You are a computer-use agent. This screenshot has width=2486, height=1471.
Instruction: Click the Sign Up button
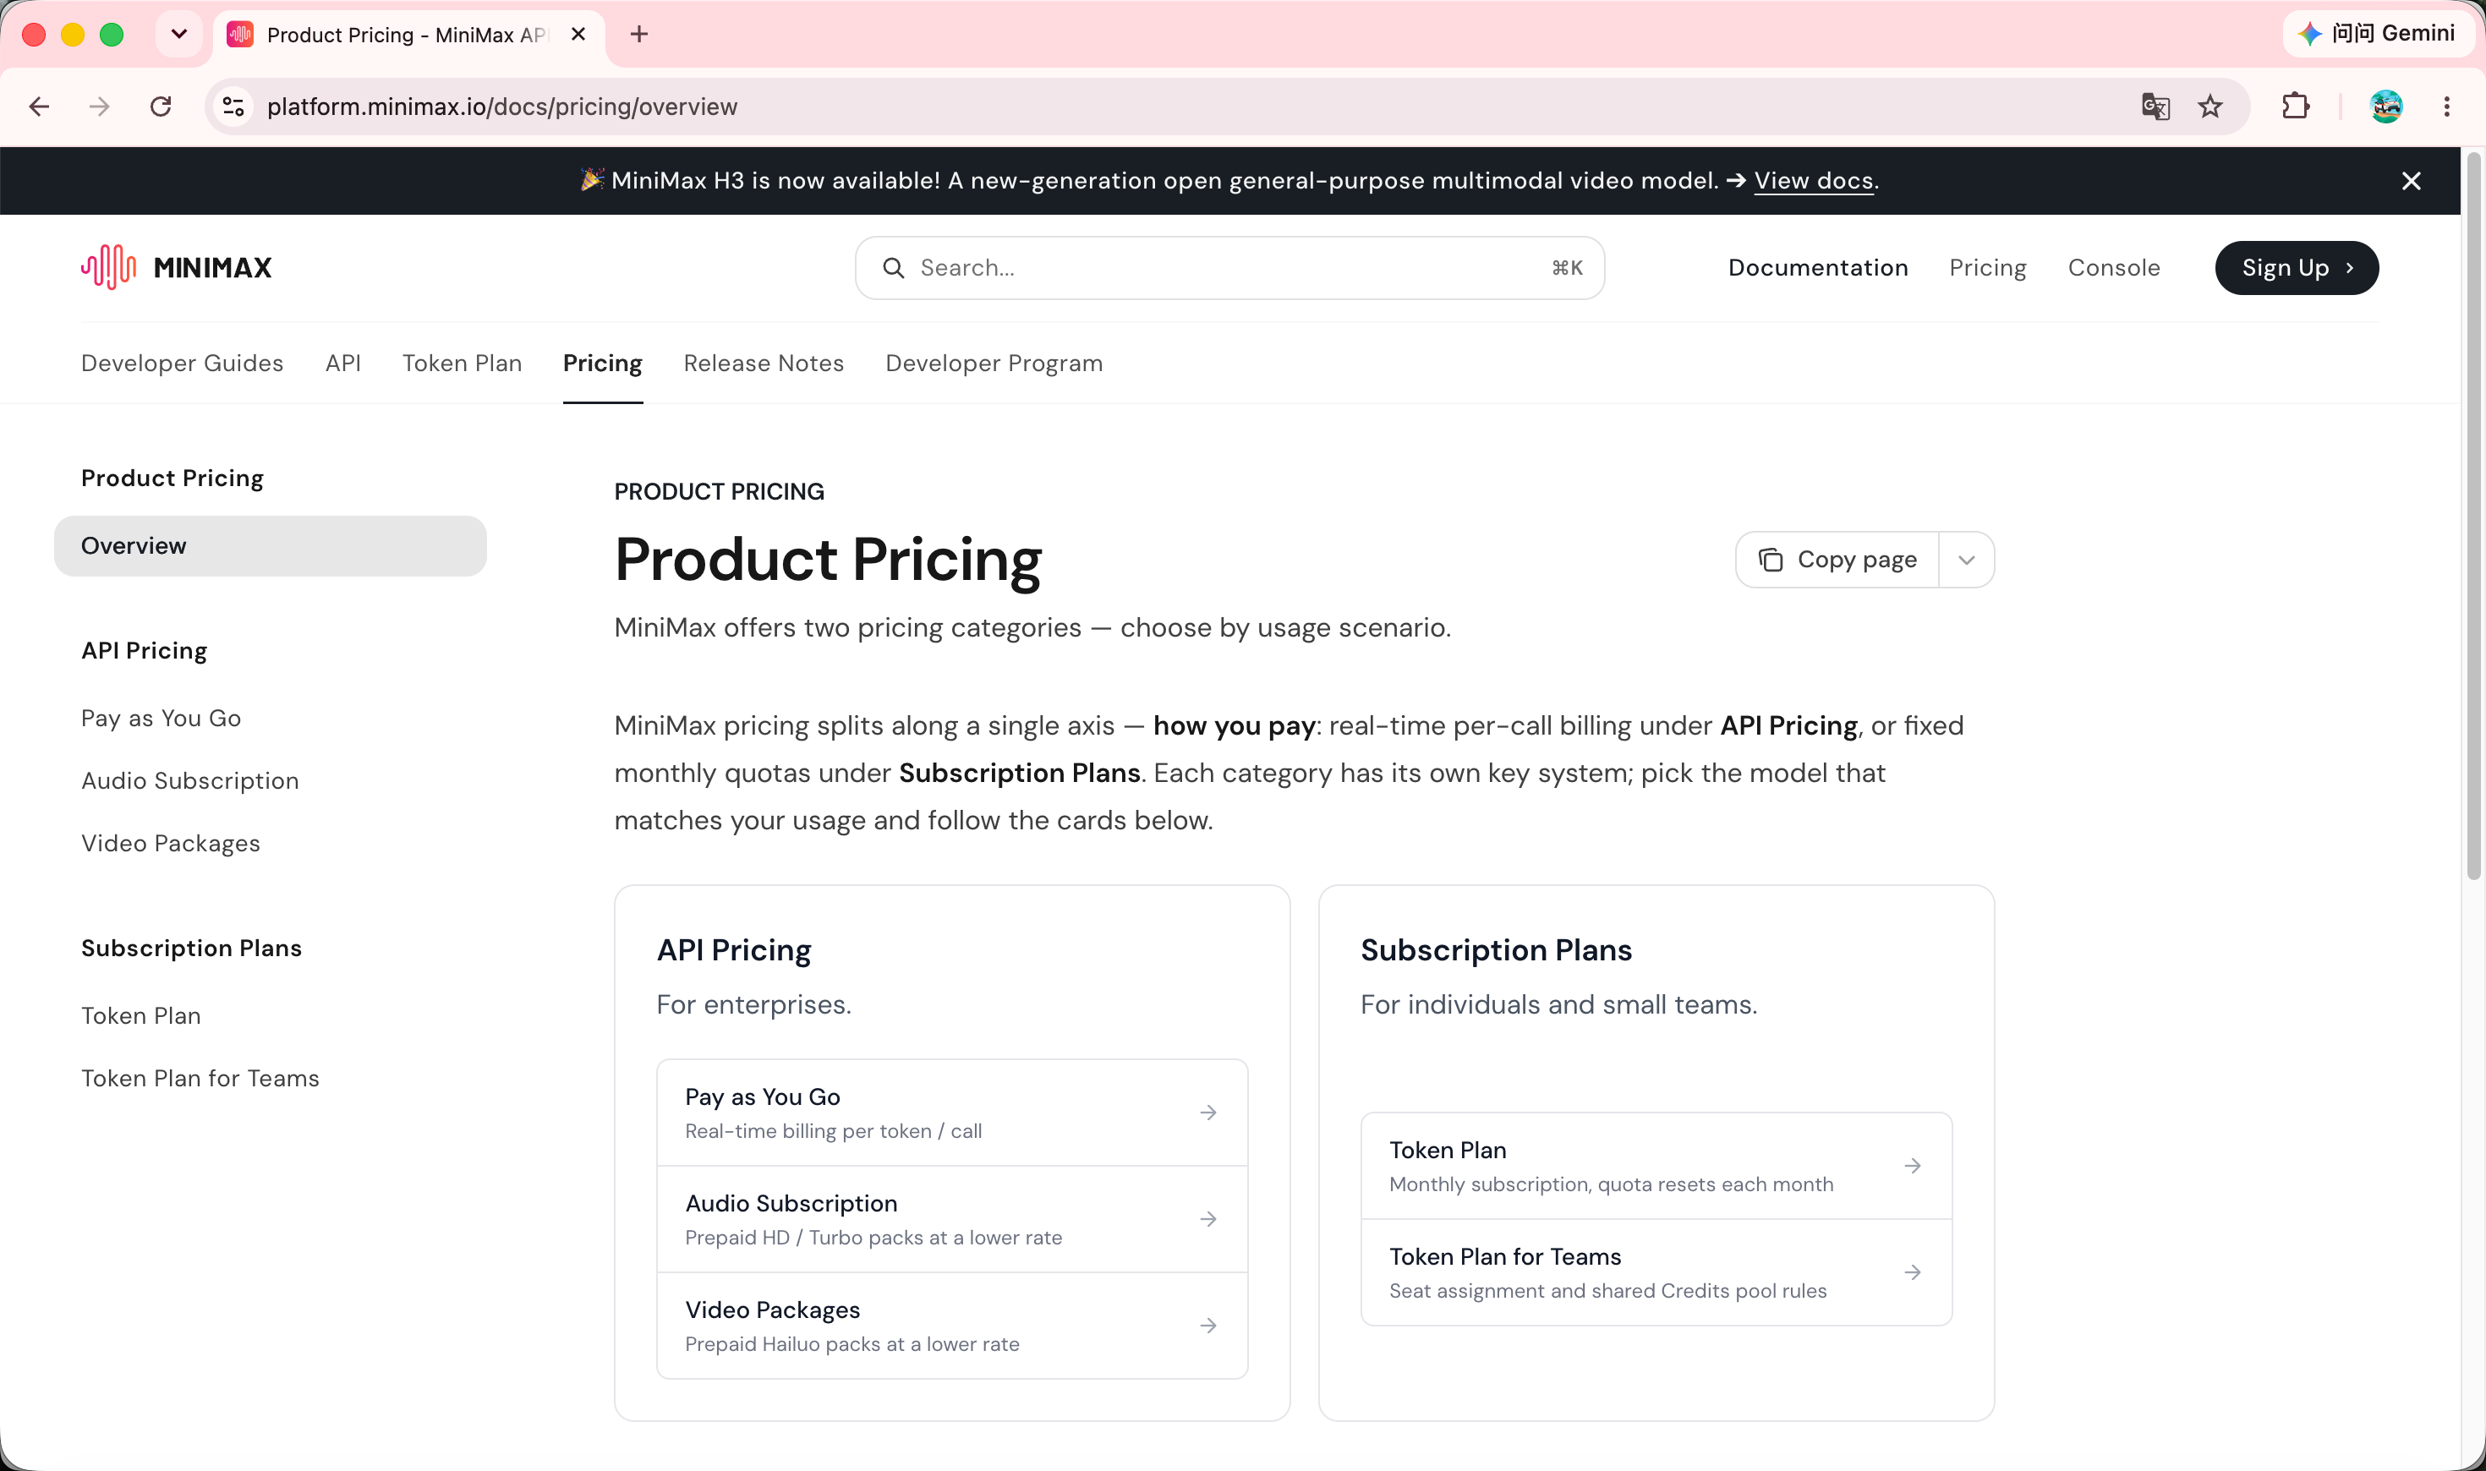2297,268
